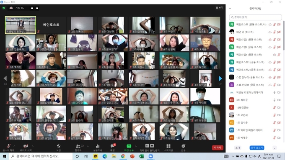Go to next gallery page arrow
285x160 pixels.
tap(220, 79)
